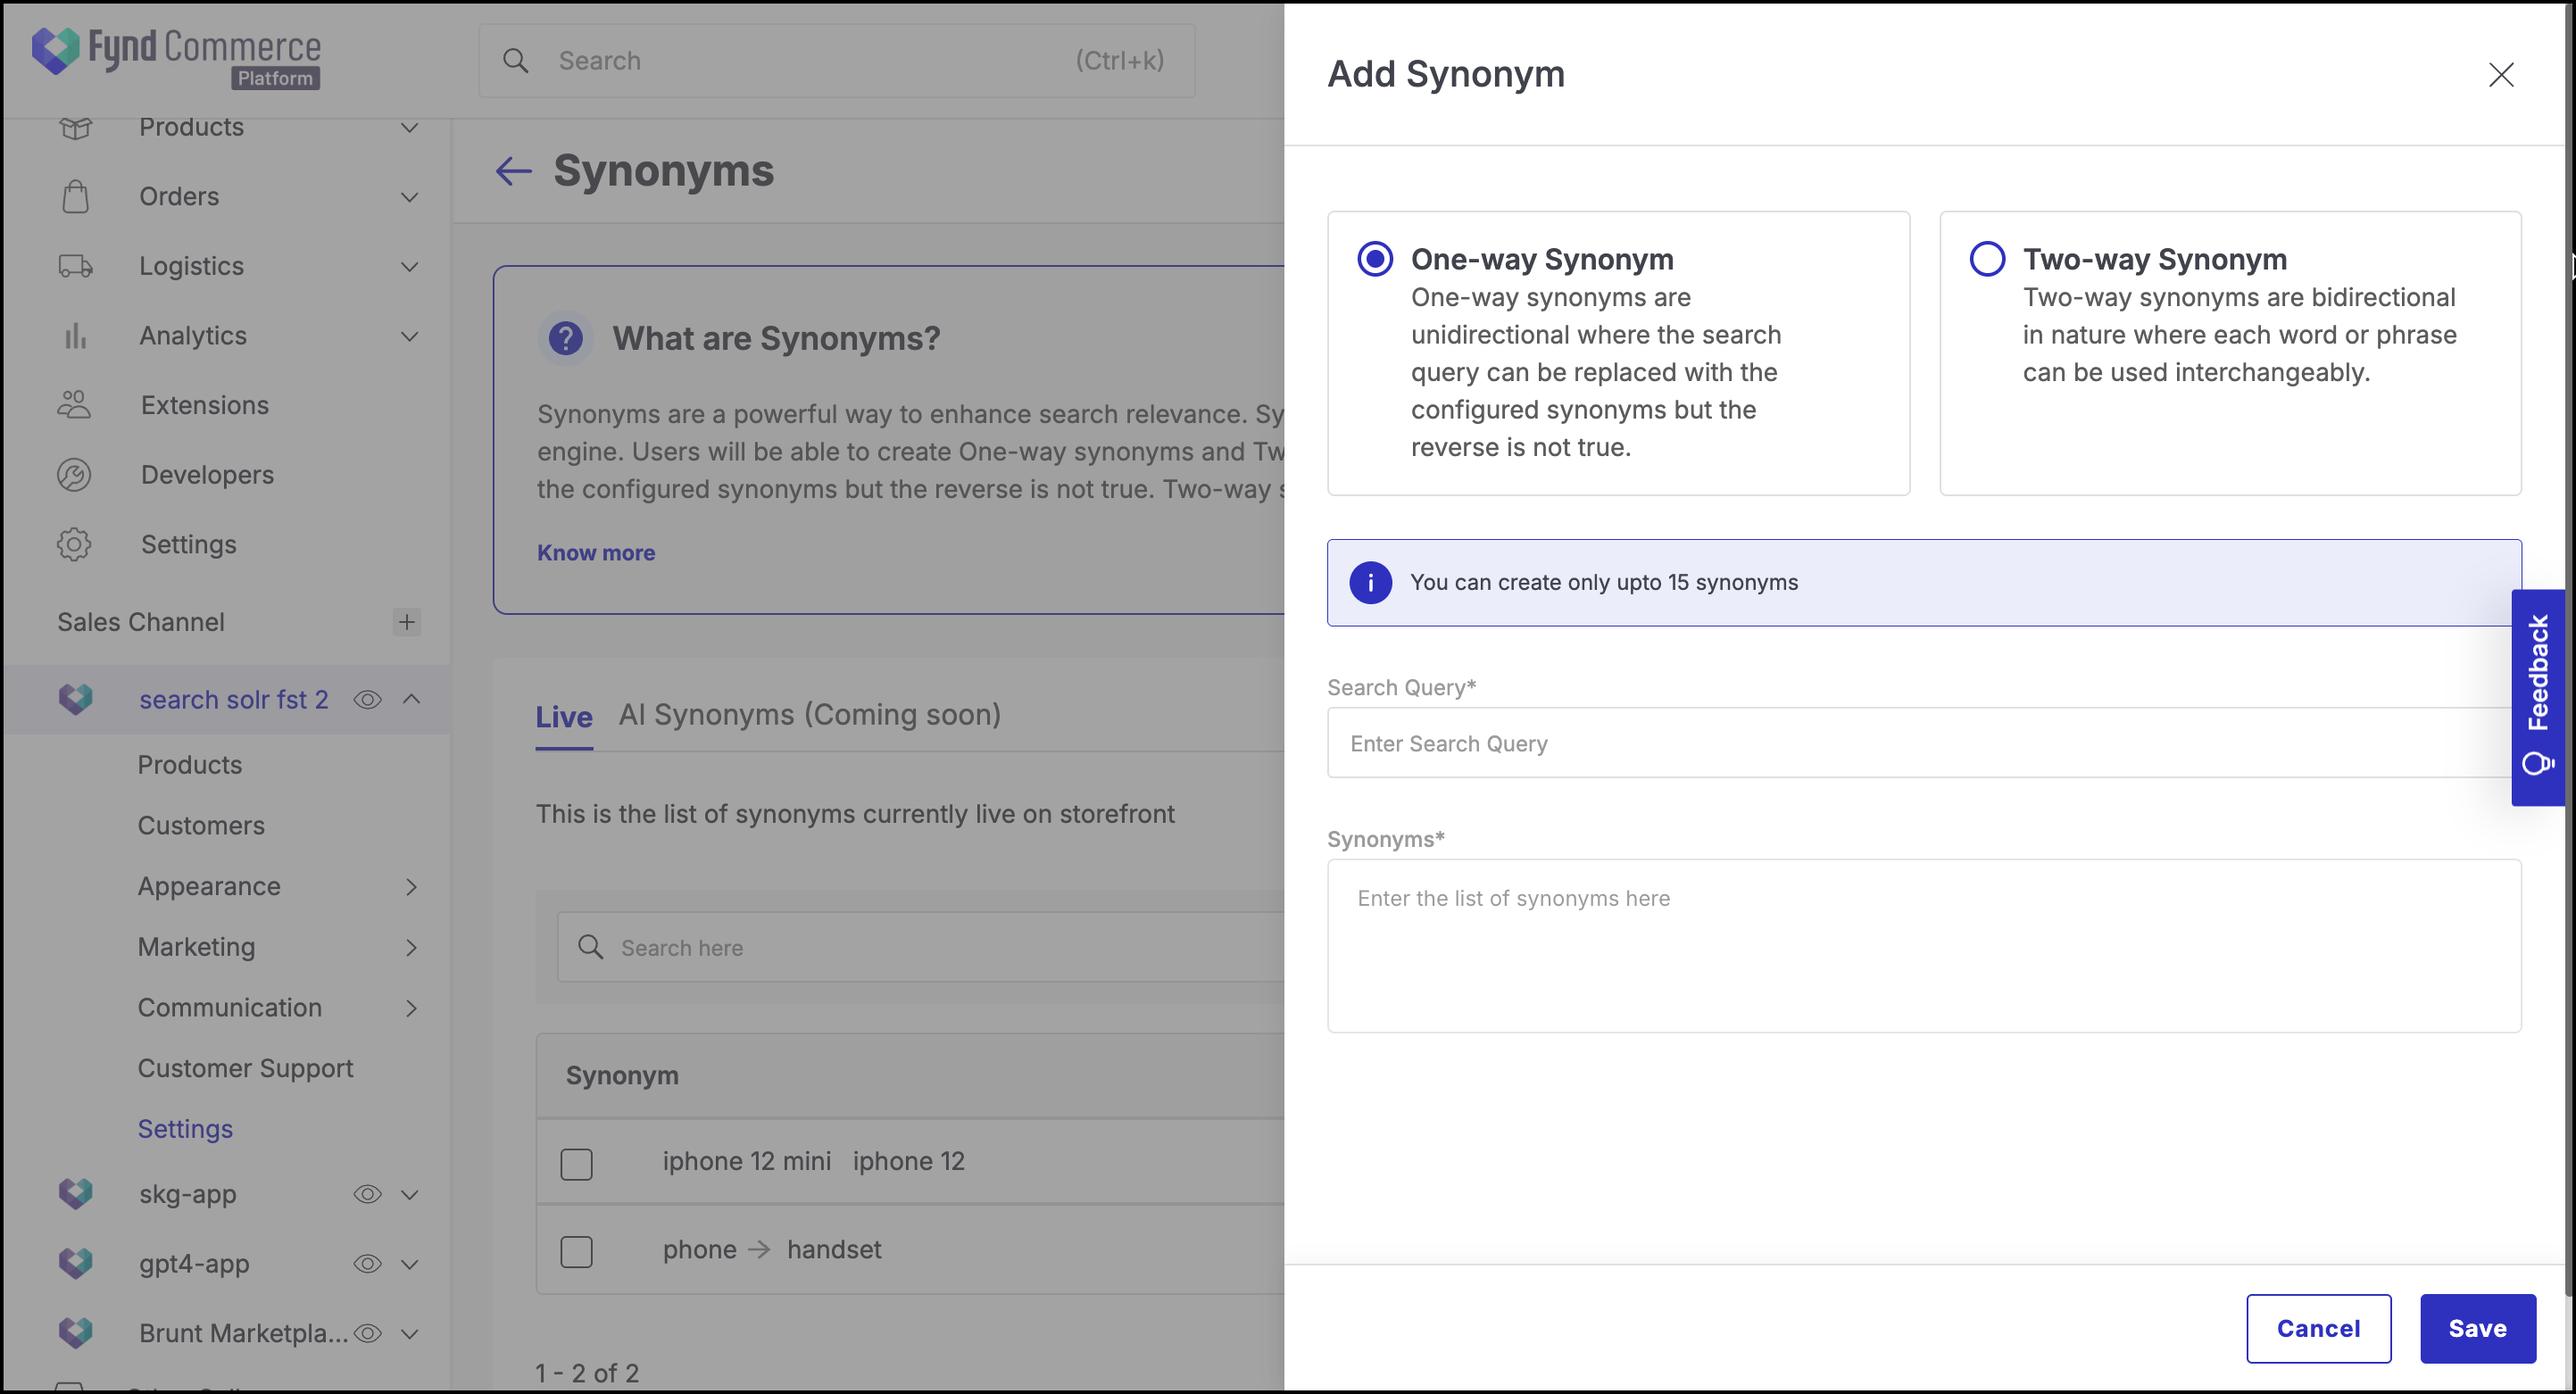The image size is (2576, 1394).
Task: Toggle eye icon for skg-app
Action: coord(368,1194)
